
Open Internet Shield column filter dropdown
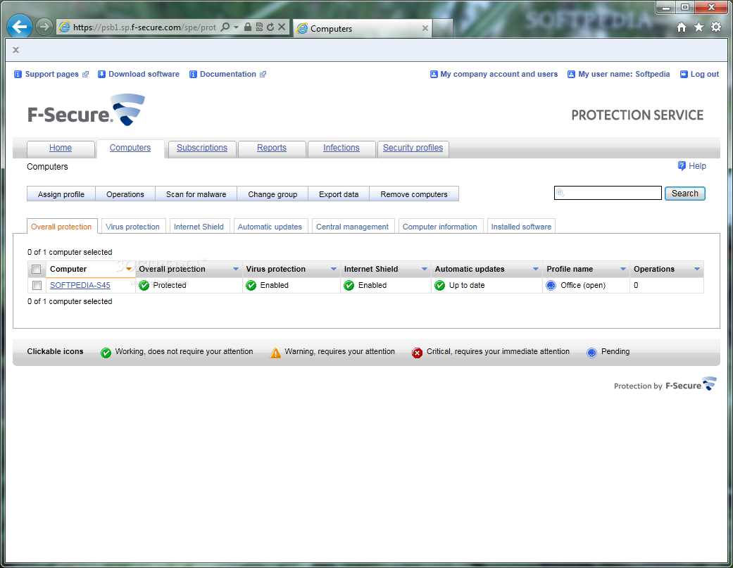point(425,269)
